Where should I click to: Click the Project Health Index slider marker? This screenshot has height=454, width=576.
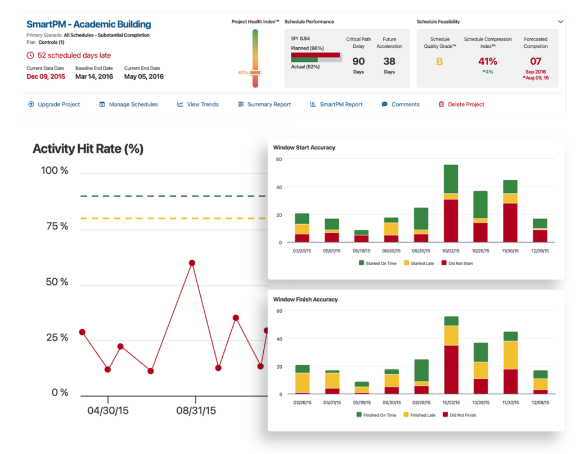click(x=255, y=72)
